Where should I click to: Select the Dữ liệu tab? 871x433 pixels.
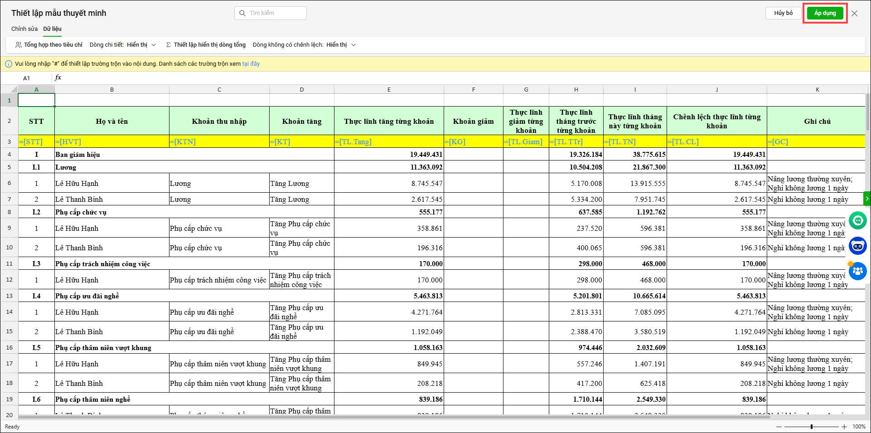52,29
